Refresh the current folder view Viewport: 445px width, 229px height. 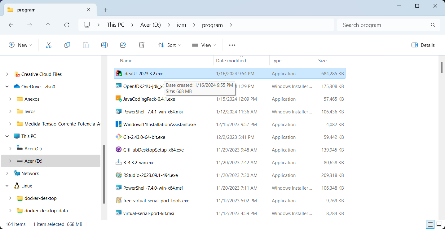tap(67, 25)
